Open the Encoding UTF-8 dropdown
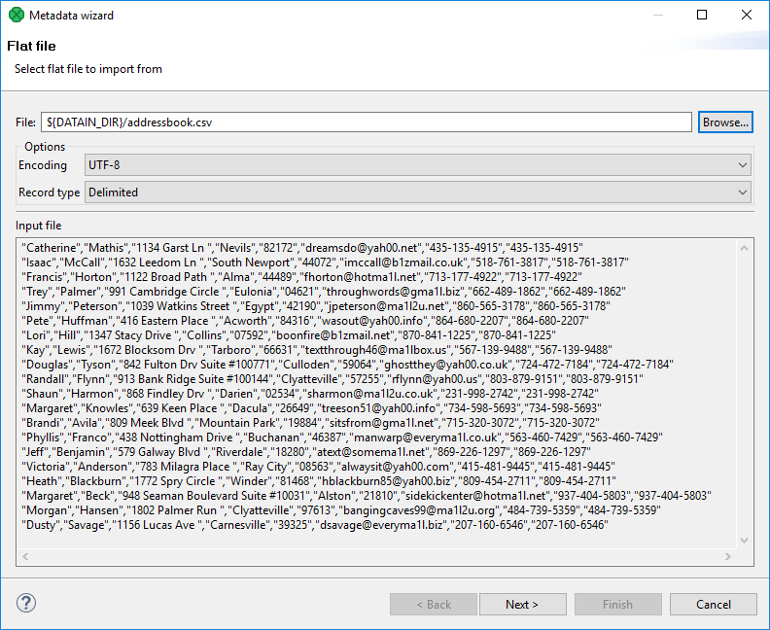The width and height of the screenshot is (770, 630). (418, 165)
